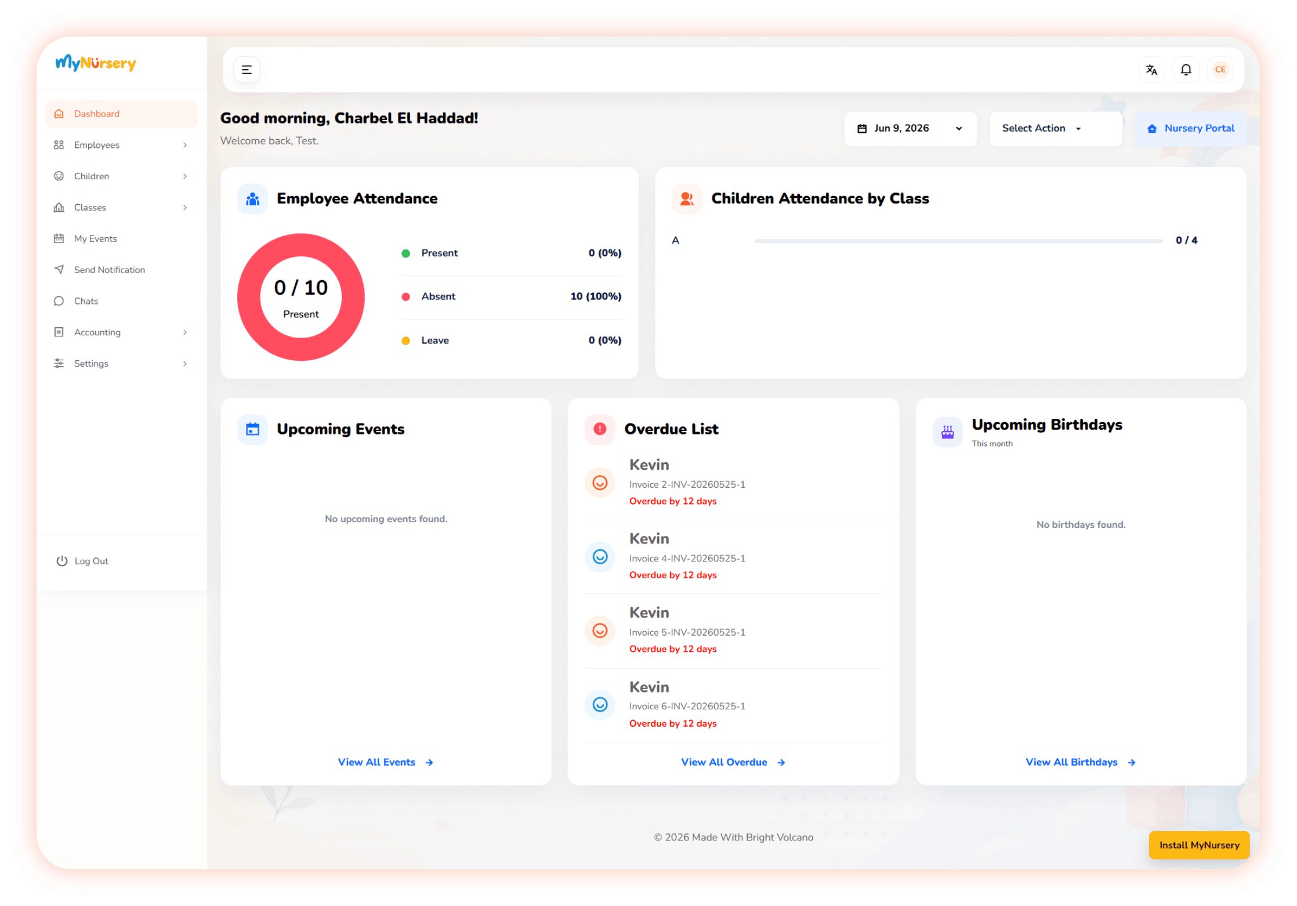
Task: Click the View All Overdue link
Action: click(733, 762)
